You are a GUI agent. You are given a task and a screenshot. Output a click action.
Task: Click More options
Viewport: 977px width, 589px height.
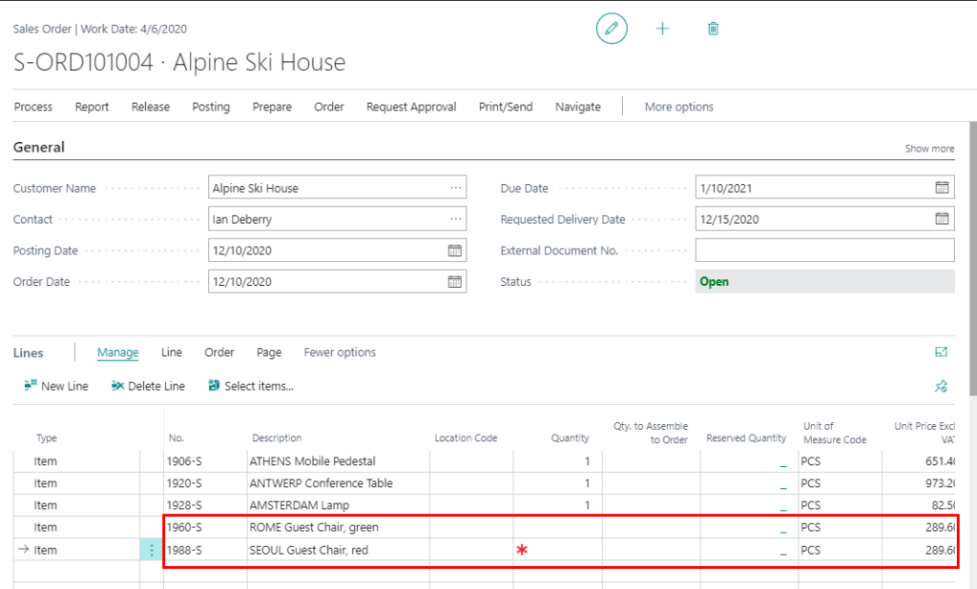(678, 107)
